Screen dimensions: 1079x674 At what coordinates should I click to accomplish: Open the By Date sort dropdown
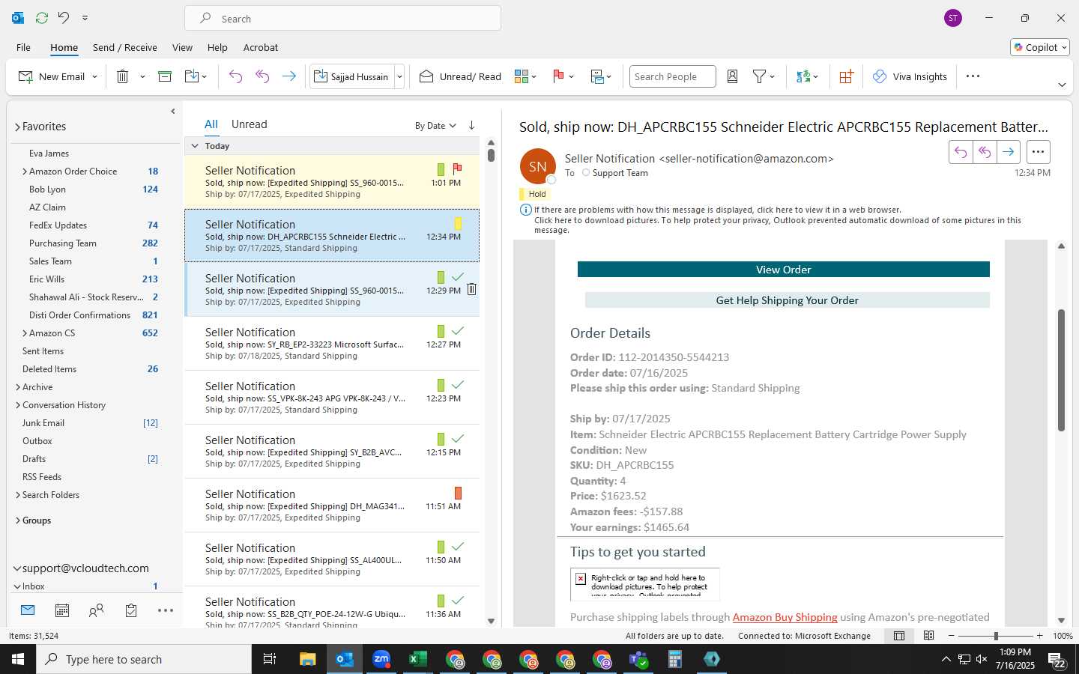click(435, 125)
